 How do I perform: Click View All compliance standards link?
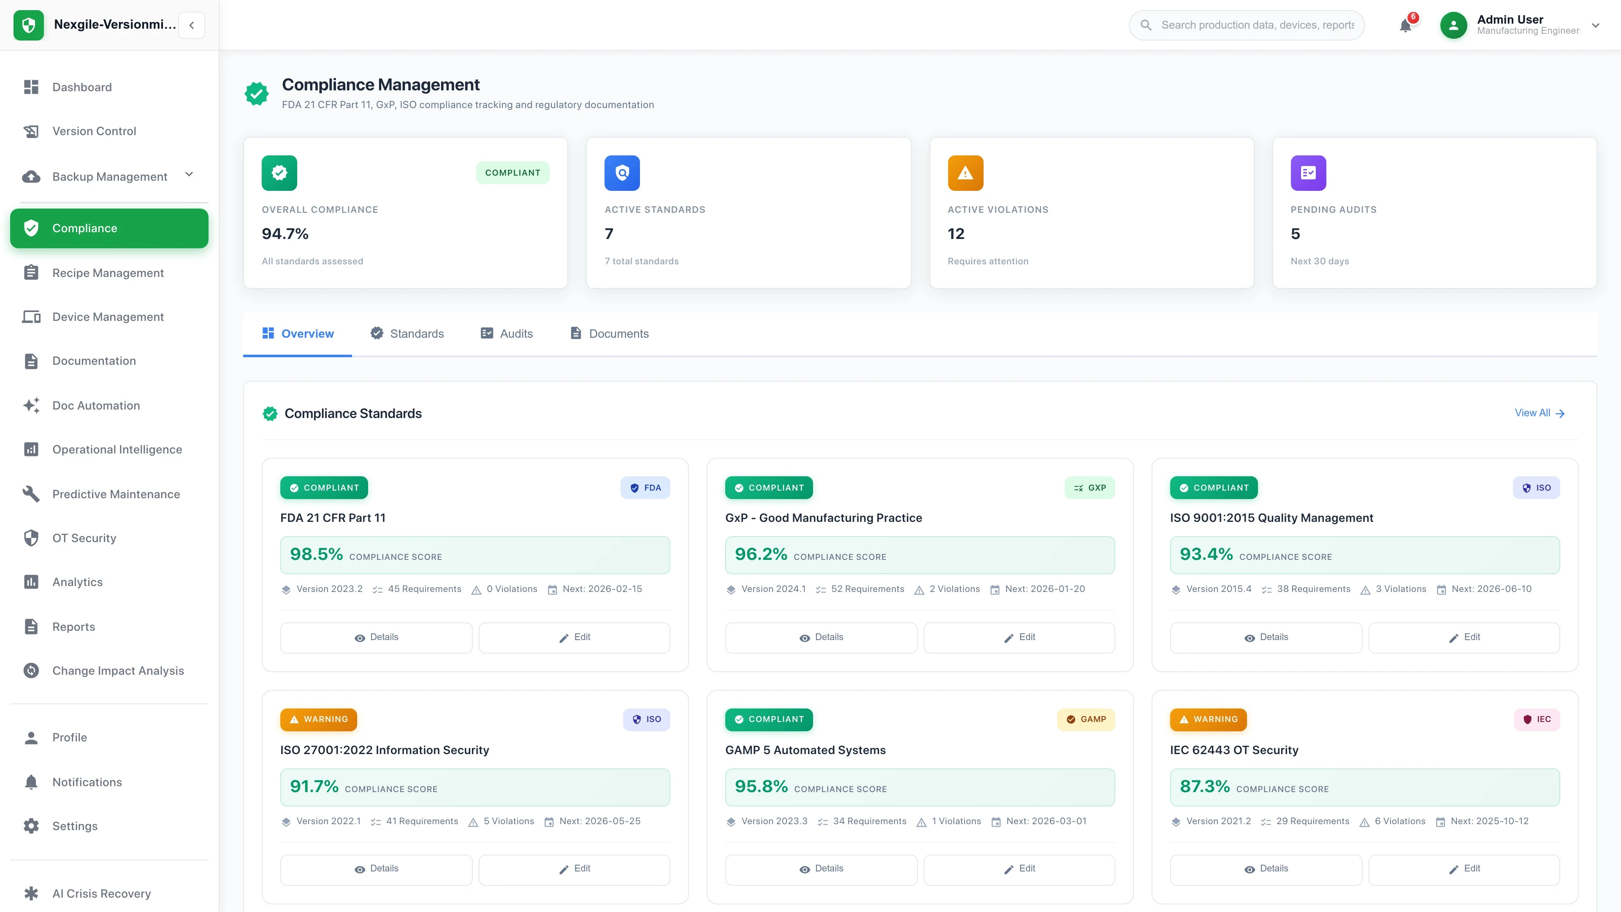[1539, 413]
